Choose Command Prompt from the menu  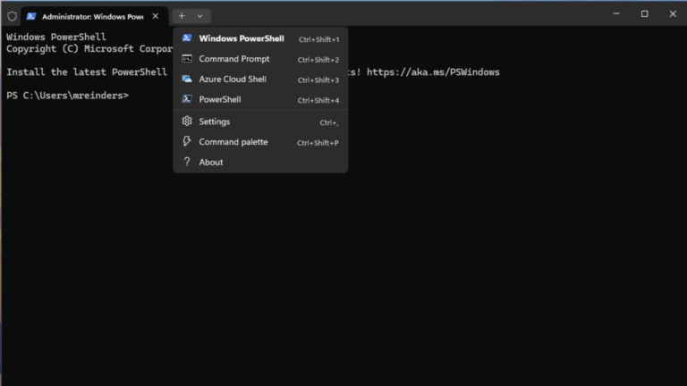pyautogui.click(x=260, y=59)
